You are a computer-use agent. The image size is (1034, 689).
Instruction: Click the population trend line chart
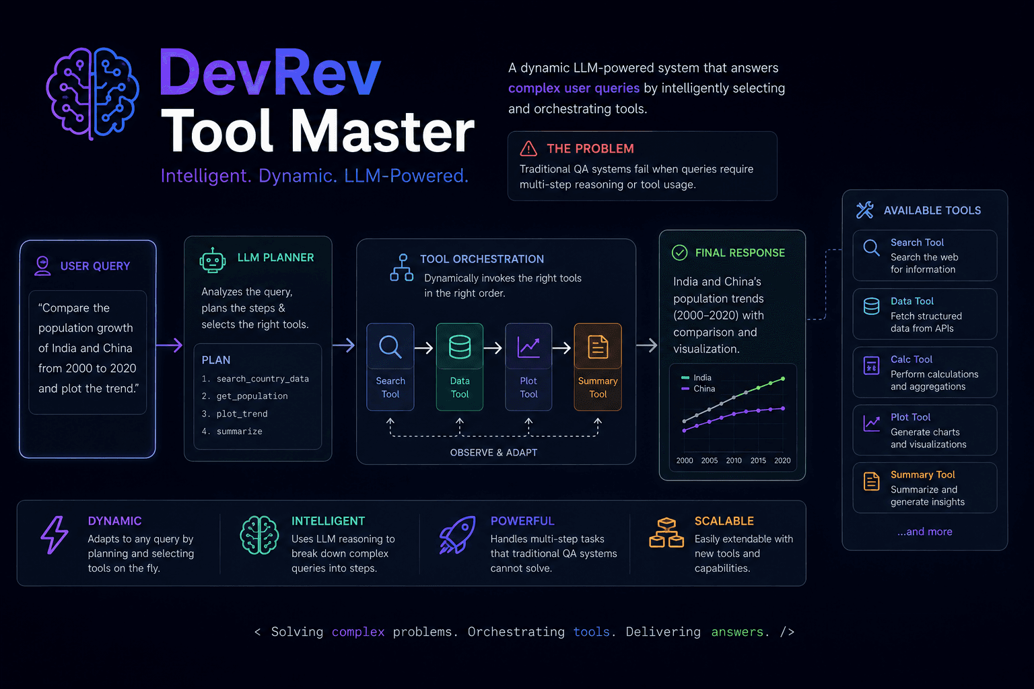tap(733, 417)
